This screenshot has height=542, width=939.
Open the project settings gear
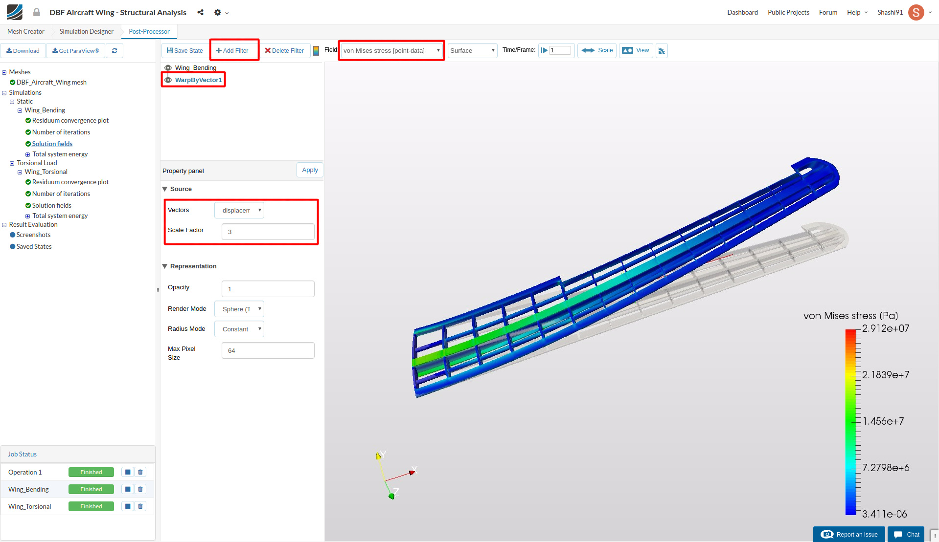point(218,12)
